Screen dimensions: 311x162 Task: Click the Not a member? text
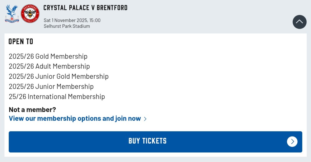[32, 109]
